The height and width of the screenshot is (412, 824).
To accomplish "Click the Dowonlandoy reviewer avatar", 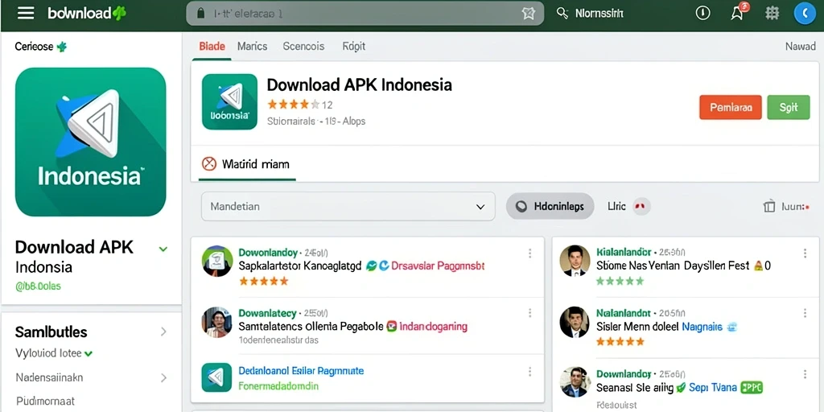I will [x=217, y=262].
